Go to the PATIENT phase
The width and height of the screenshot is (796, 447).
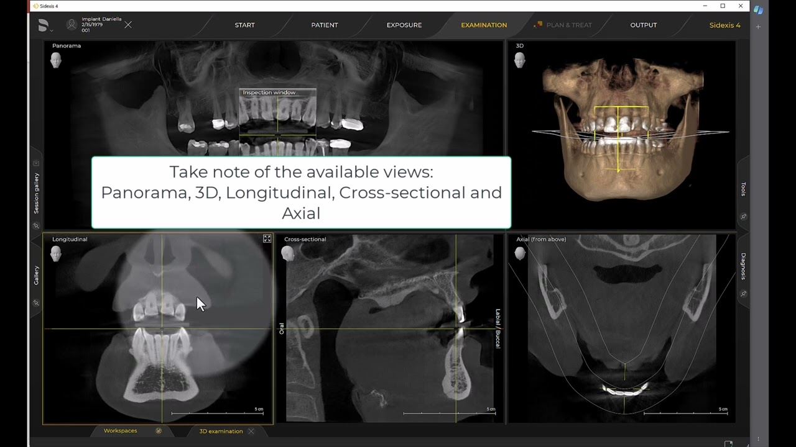(x=325, y=25)
